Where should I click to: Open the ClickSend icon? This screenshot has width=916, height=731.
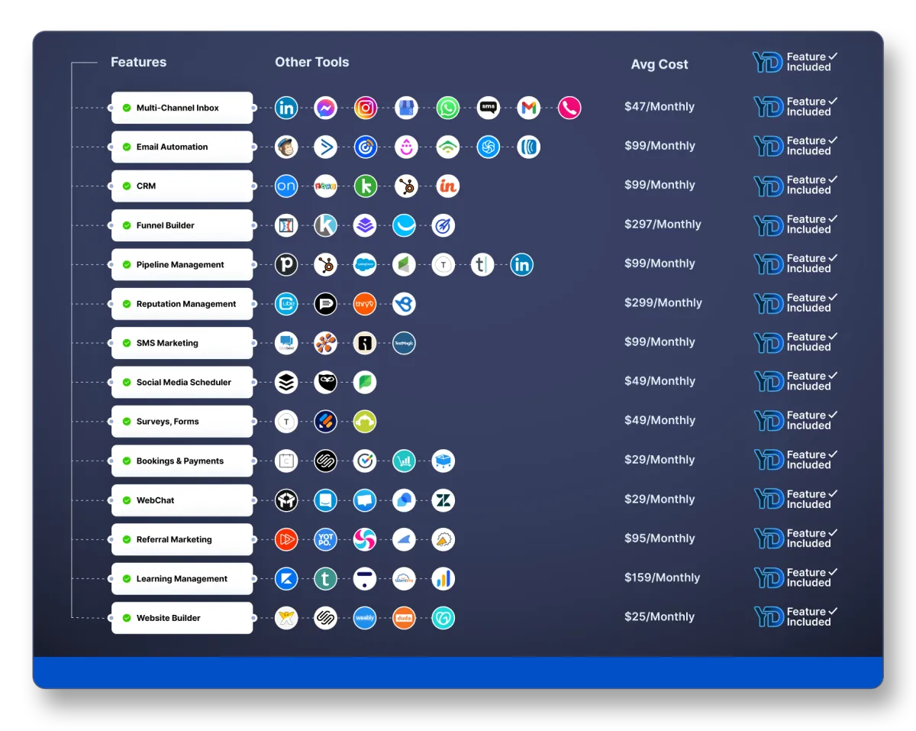pyautogui.click(x=286, y=343)
